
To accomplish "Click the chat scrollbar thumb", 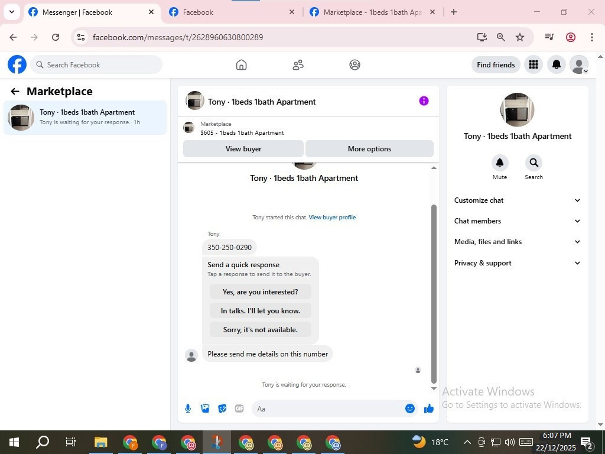I will pyautogui.click(x=434, y=293).
